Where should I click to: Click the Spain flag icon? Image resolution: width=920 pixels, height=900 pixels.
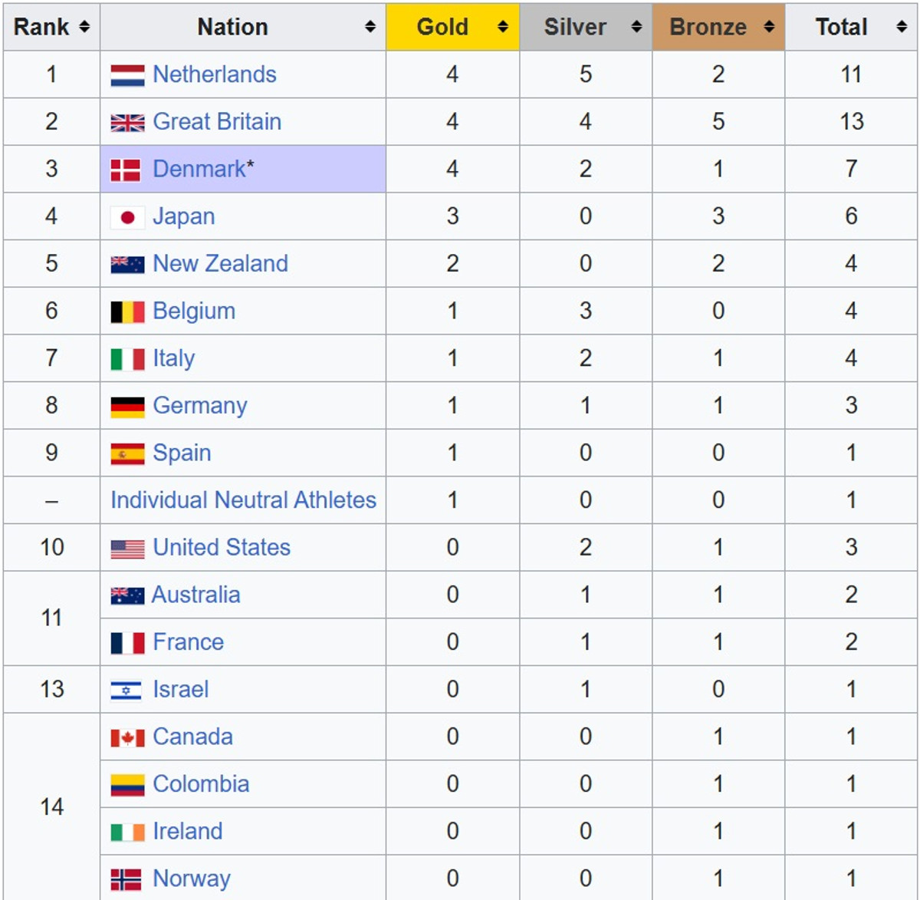[x=127, y=454]
